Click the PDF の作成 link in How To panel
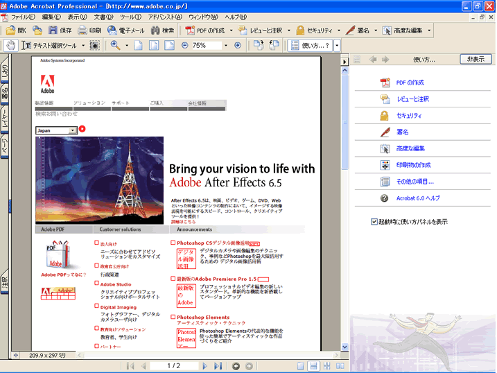The image size is (497, 373). pos(410,83)
